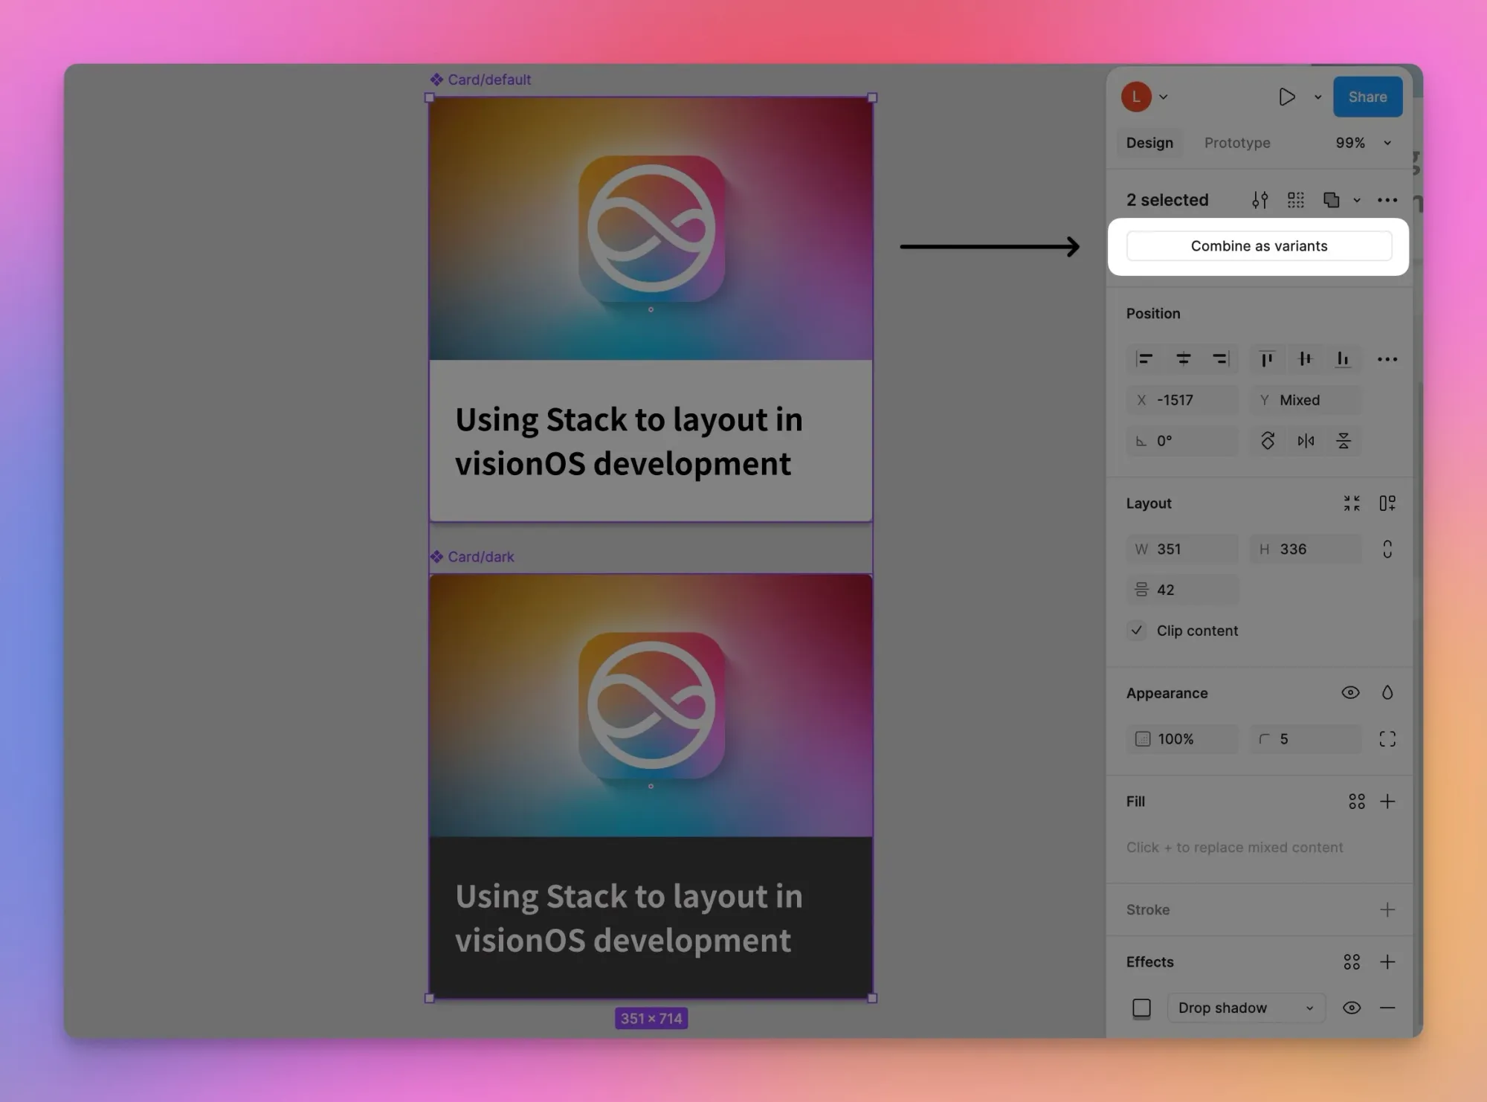Switch to the Prototype tab
The height and width of the screenshot is (1102, 1487).
(x=1236, y=143)
